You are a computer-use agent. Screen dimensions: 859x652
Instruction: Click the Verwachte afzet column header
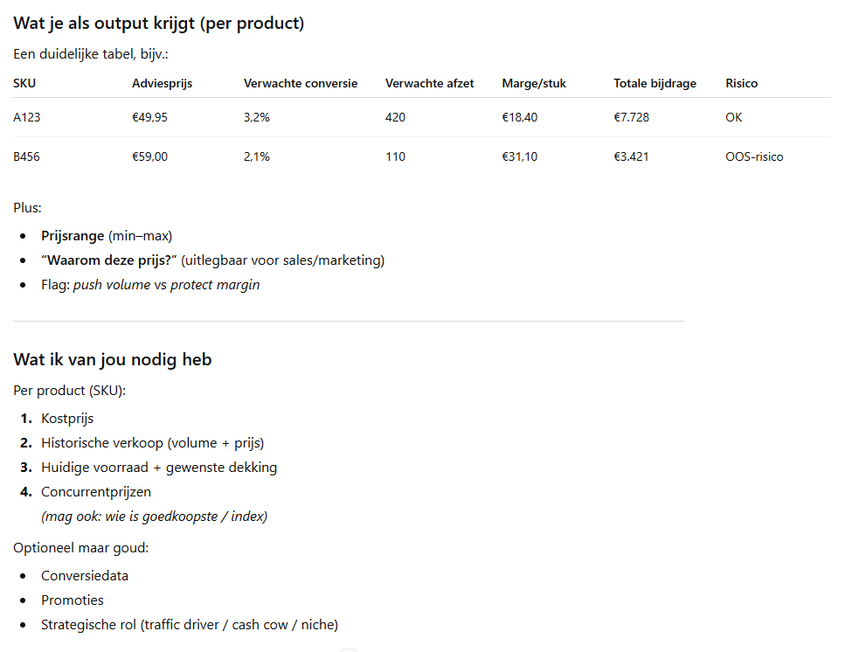(429, 84)
